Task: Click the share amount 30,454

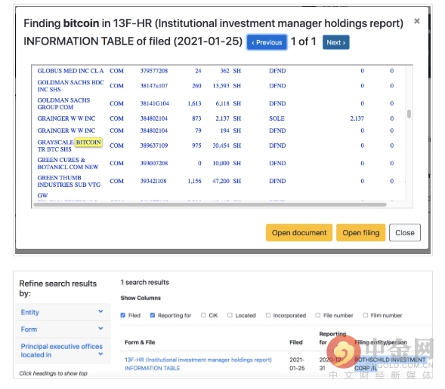Action: [221, 145]
